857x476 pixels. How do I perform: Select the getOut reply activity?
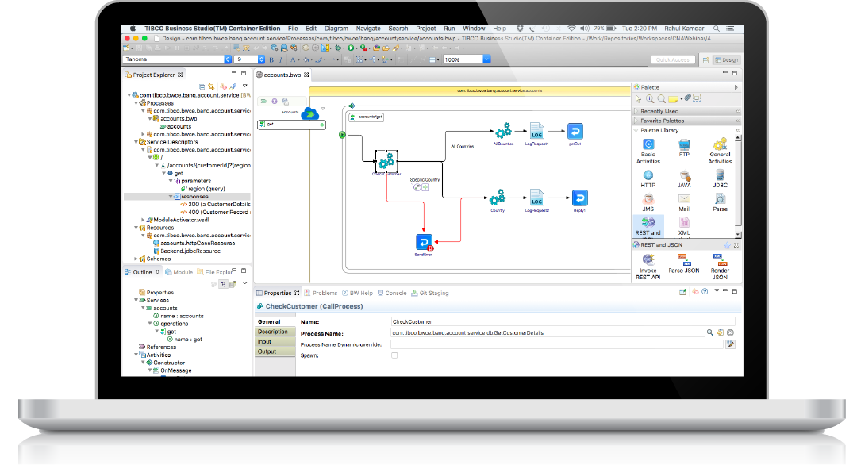[575, 131]
